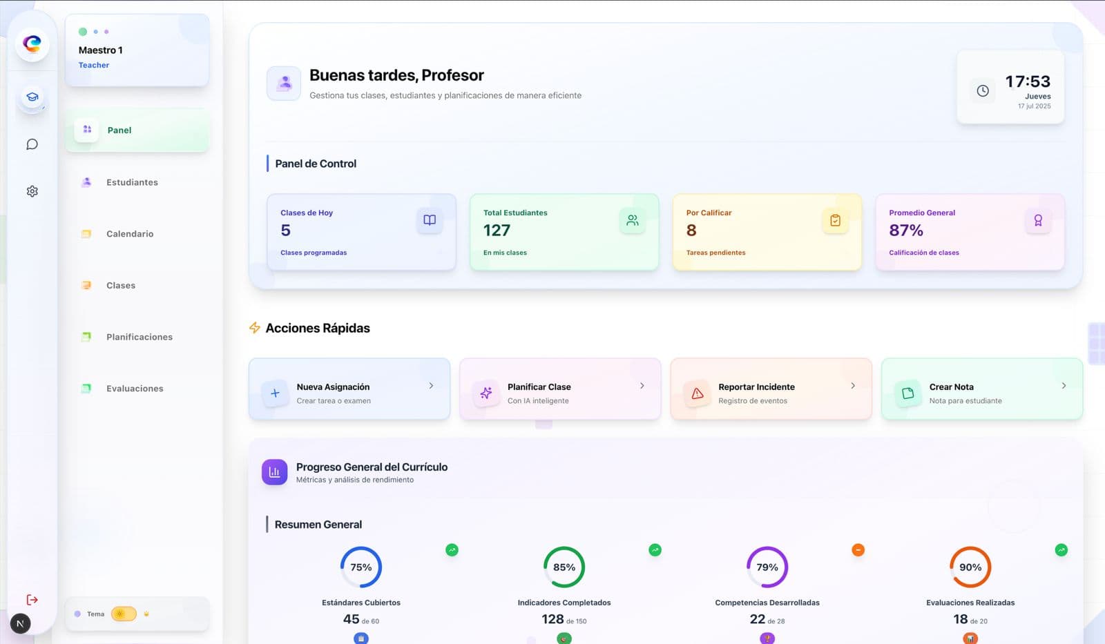Viewport: 1105px width, 644px height.
Task: Open Estudiantes in the sidebar menu
Action: 132,182
